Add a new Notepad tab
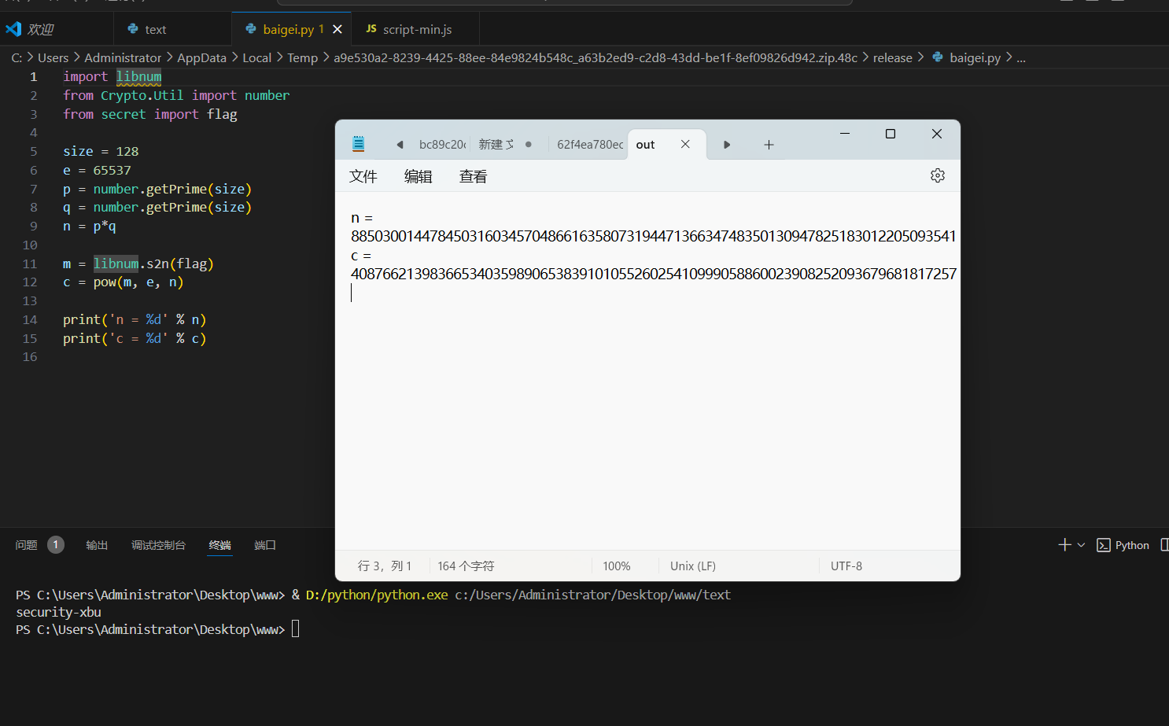 click(769, 144)
